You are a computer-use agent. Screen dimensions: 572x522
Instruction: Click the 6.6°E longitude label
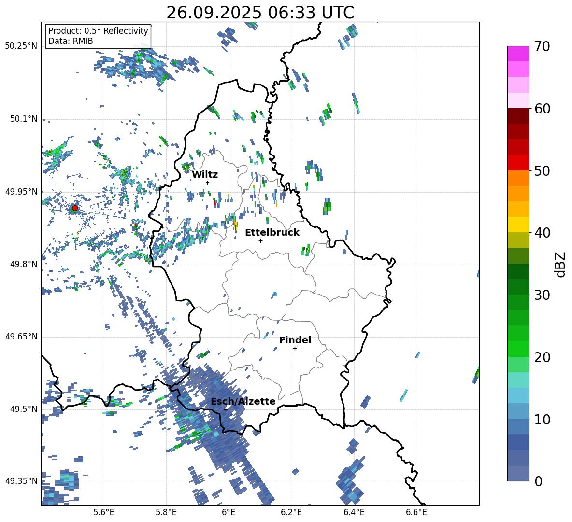pos(416,512)
